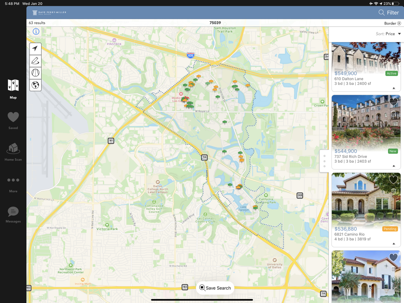The height and width of the screenshot is (303, 404).
Task: Tap the Sam Houston Trail Park label
Action: point(225,30)
